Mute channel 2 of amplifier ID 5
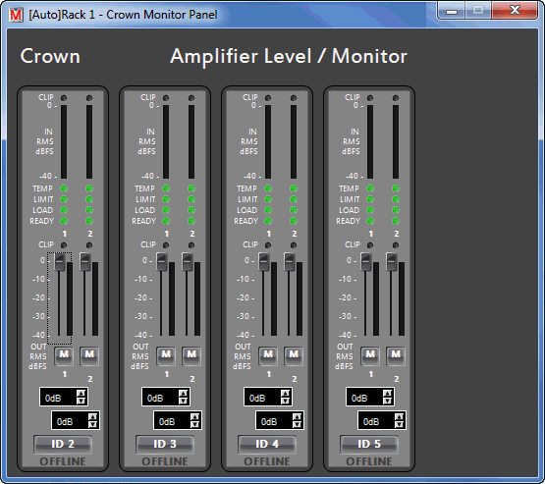This screenshot has height=484, width=545. (396, 355)
